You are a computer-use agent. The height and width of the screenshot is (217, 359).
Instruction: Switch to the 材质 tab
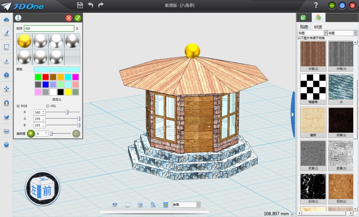[x=318, y=27]
